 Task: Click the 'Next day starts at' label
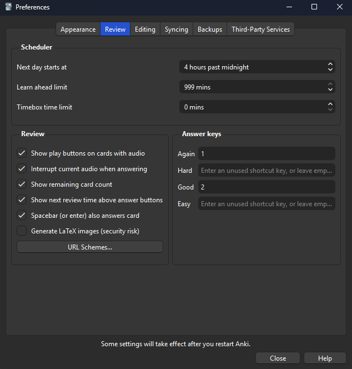tap(42, 67)
